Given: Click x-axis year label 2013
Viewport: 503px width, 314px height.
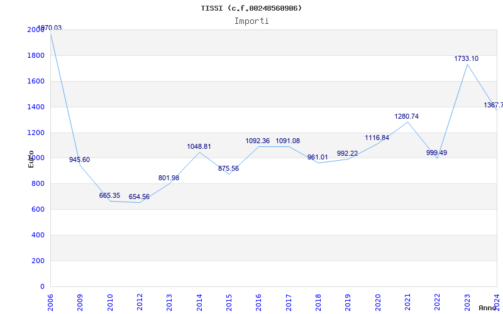Looking at the screenshot, I should [x=169, y=303].
